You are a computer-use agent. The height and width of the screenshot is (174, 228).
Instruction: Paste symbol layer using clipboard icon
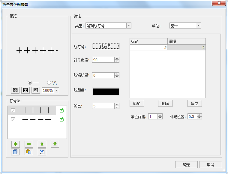[29, 152]
